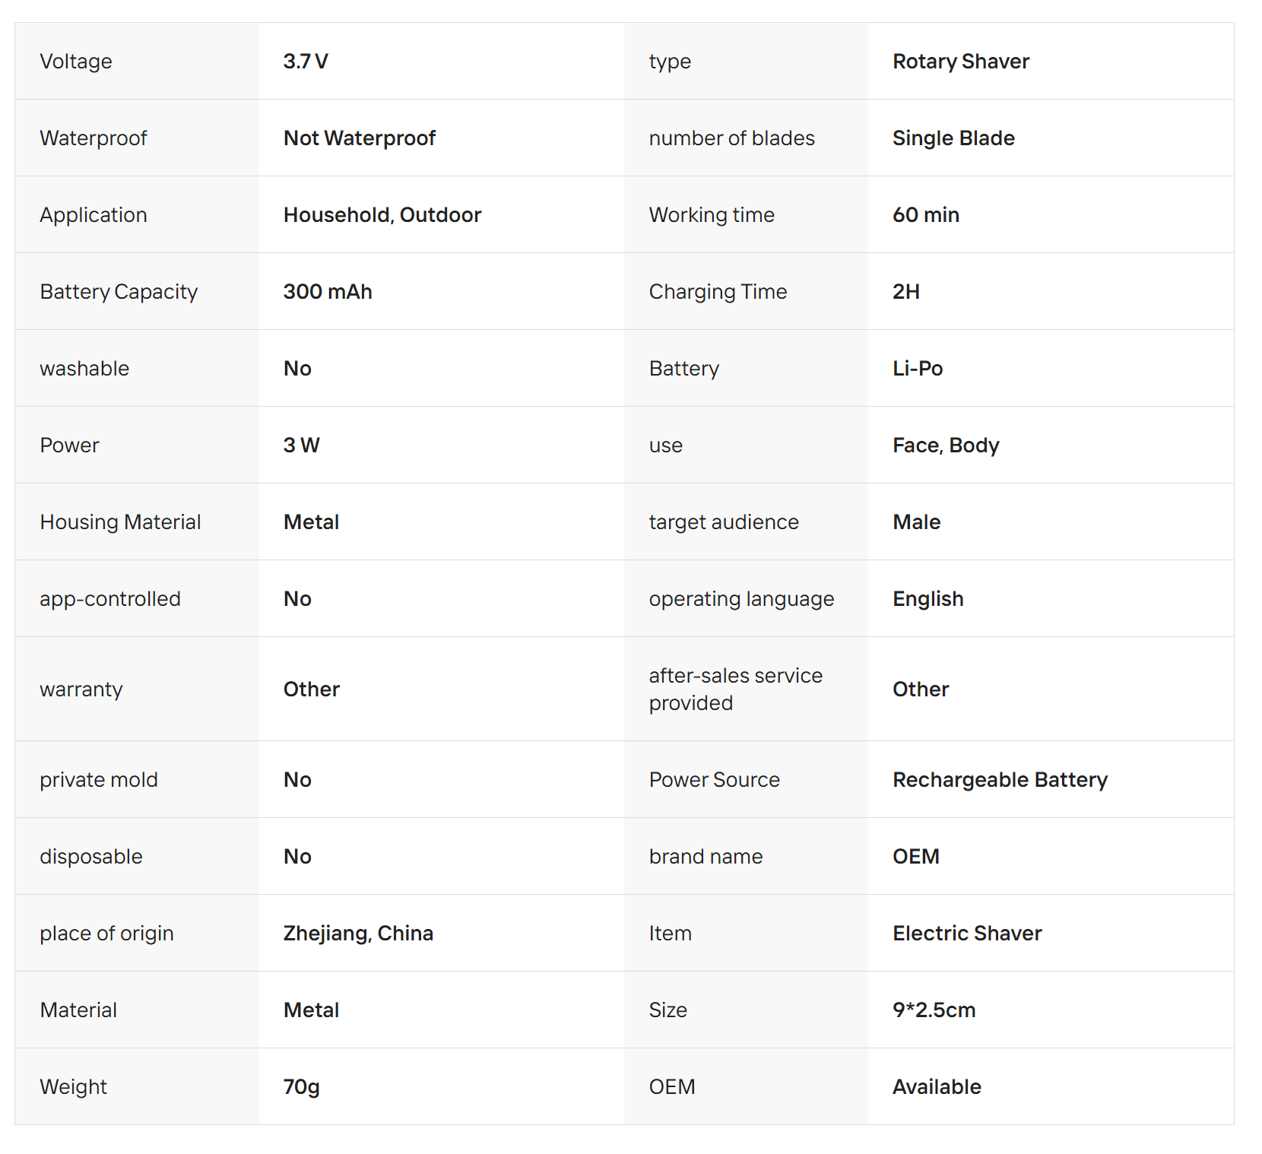Click the after-sales service provided label

(735, 689)
